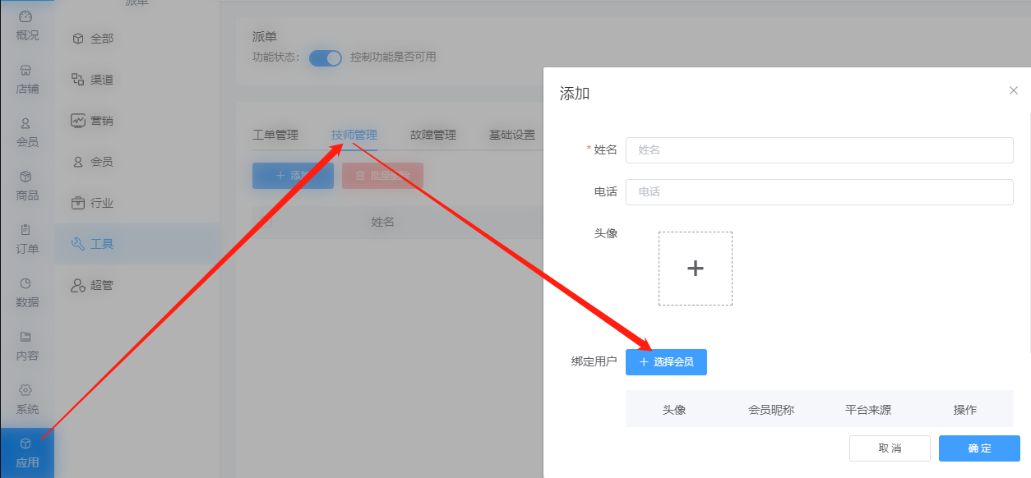Toggle the 功能状态 feature switch off

(x=325, y=58)
